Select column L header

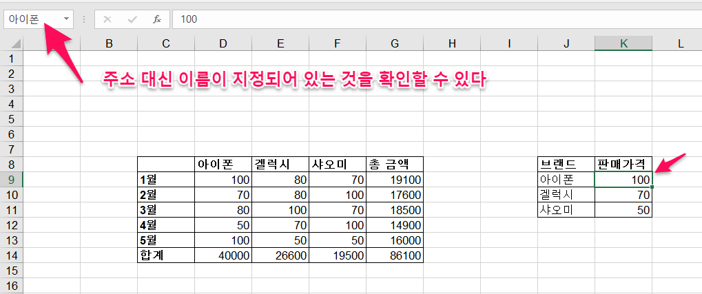point(681,43)
